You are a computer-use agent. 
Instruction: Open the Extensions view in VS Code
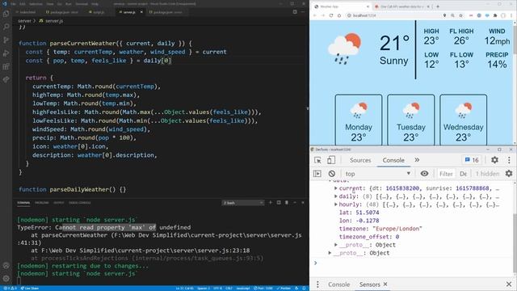(x=6, y=66)
